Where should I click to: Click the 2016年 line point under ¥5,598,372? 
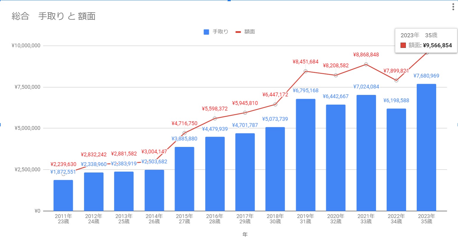click(215, 118)
